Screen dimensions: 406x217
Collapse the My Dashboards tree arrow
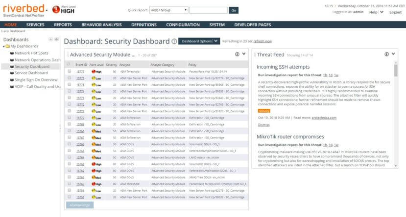click(x=3, y=47)
